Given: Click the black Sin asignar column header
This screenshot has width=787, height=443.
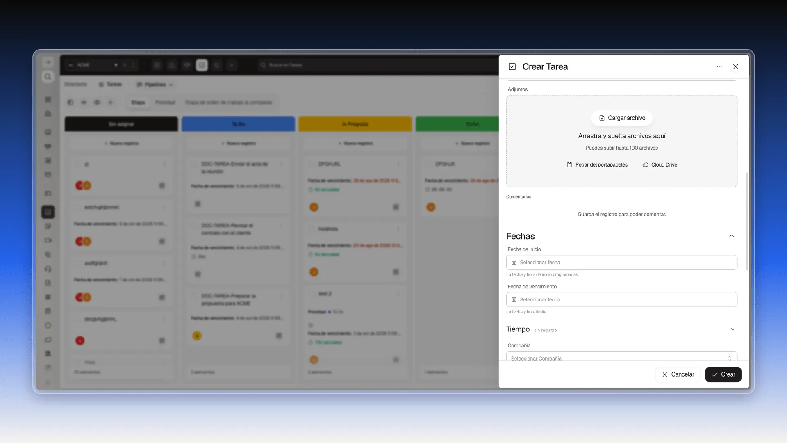Looking at the screenshot, I should 121,124.
